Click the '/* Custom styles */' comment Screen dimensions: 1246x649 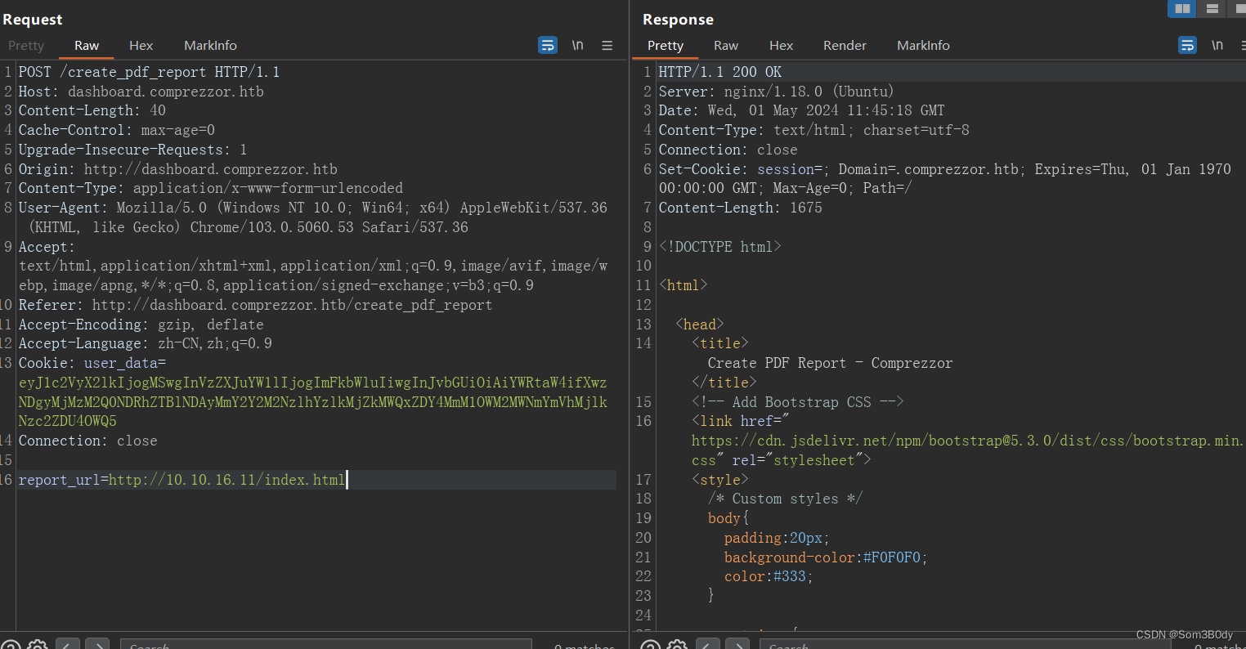coord(785,499)
